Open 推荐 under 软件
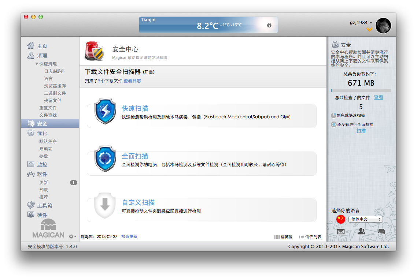Viewport: 417px width, 280px height. coord(44,197)
